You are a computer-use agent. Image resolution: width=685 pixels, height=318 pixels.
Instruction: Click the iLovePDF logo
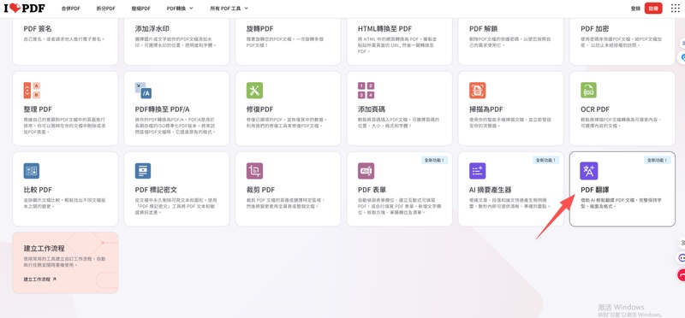click(24, 8)
